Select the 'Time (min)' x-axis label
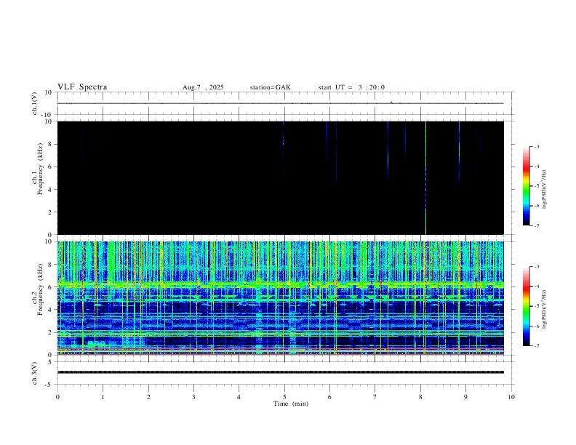Viewport: 576px width, 445px height. click(291, 404)
